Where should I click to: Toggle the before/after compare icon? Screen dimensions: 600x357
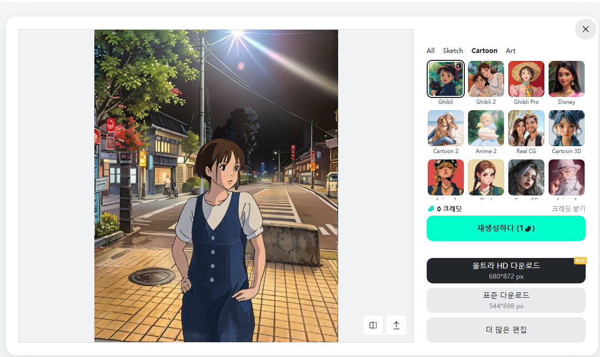point(373,325)
